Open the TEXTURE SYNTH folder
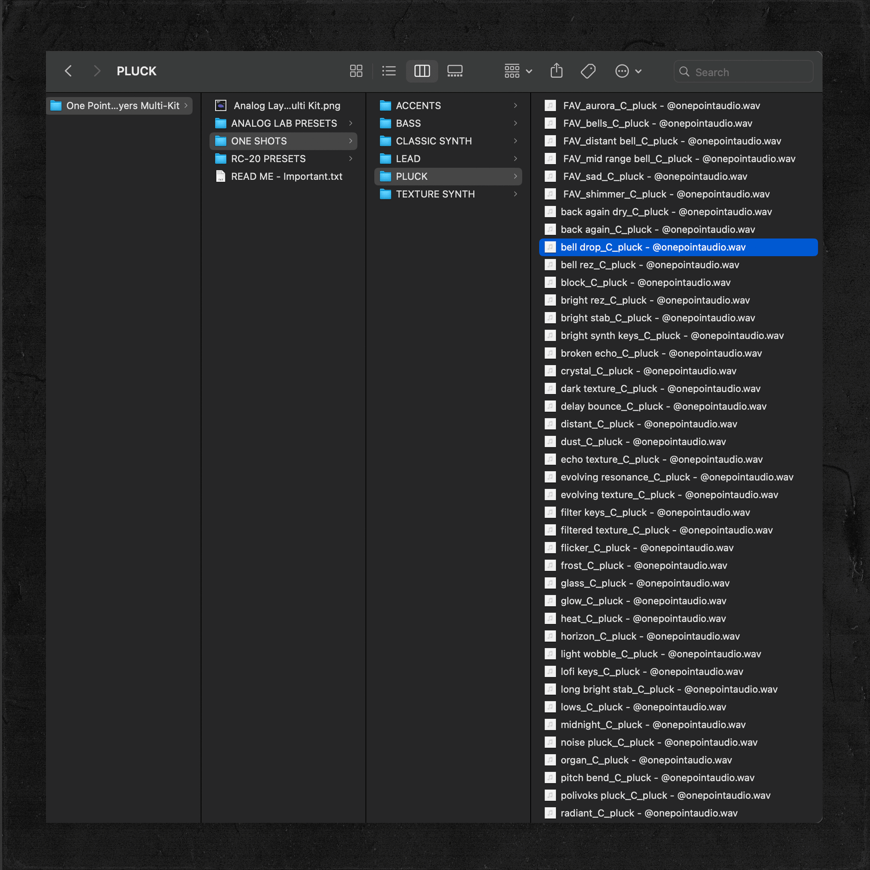Viewport: 870px width, 870px height. pyautogui.click(x=435, y=194)
